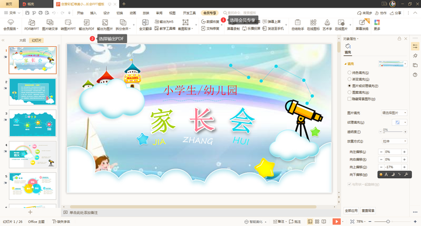Click 发送至手机 send to phone
421x226 pixels.
click(273, 29)
